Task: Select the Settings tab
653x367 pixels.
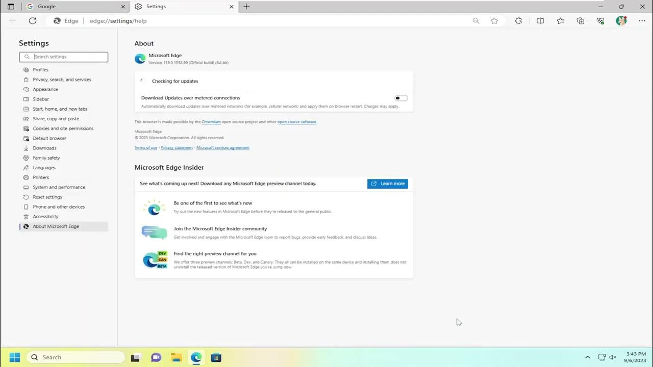Action: tap(184, 7)
